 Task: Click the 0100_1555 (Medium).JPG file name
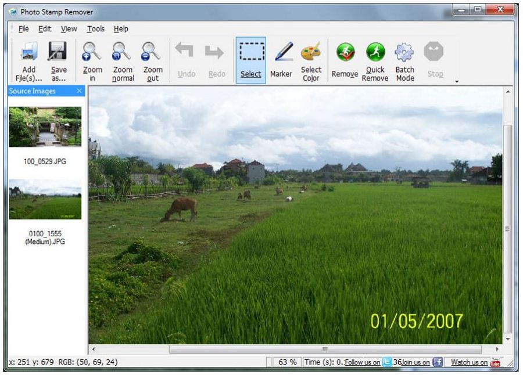click(45, 237)
